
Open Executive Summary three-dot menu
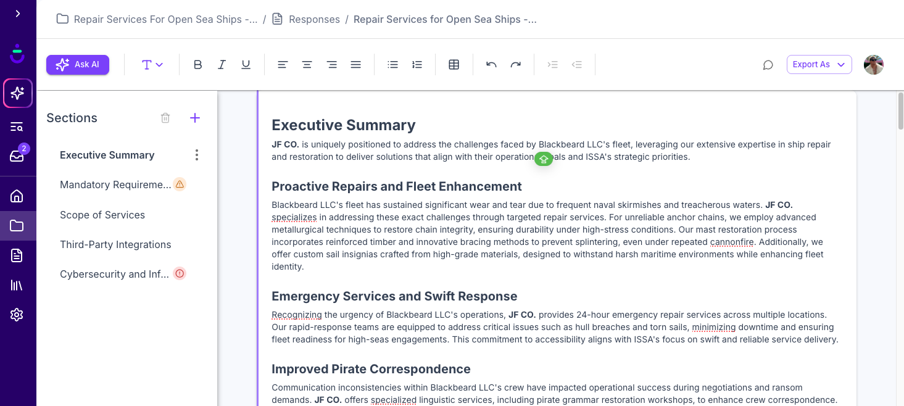(x=197, y=155)
